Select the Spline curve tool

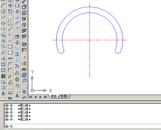(3, 17)
